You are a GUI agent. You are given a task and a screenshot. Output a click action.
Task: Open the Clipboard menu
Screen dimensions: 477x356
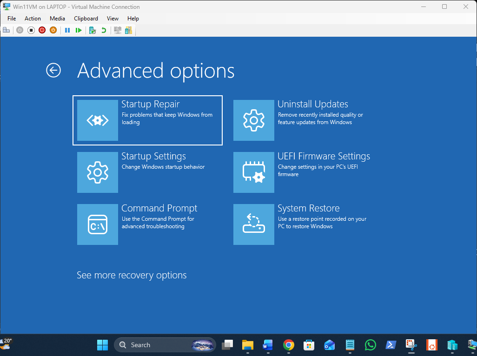click(86, 19)
